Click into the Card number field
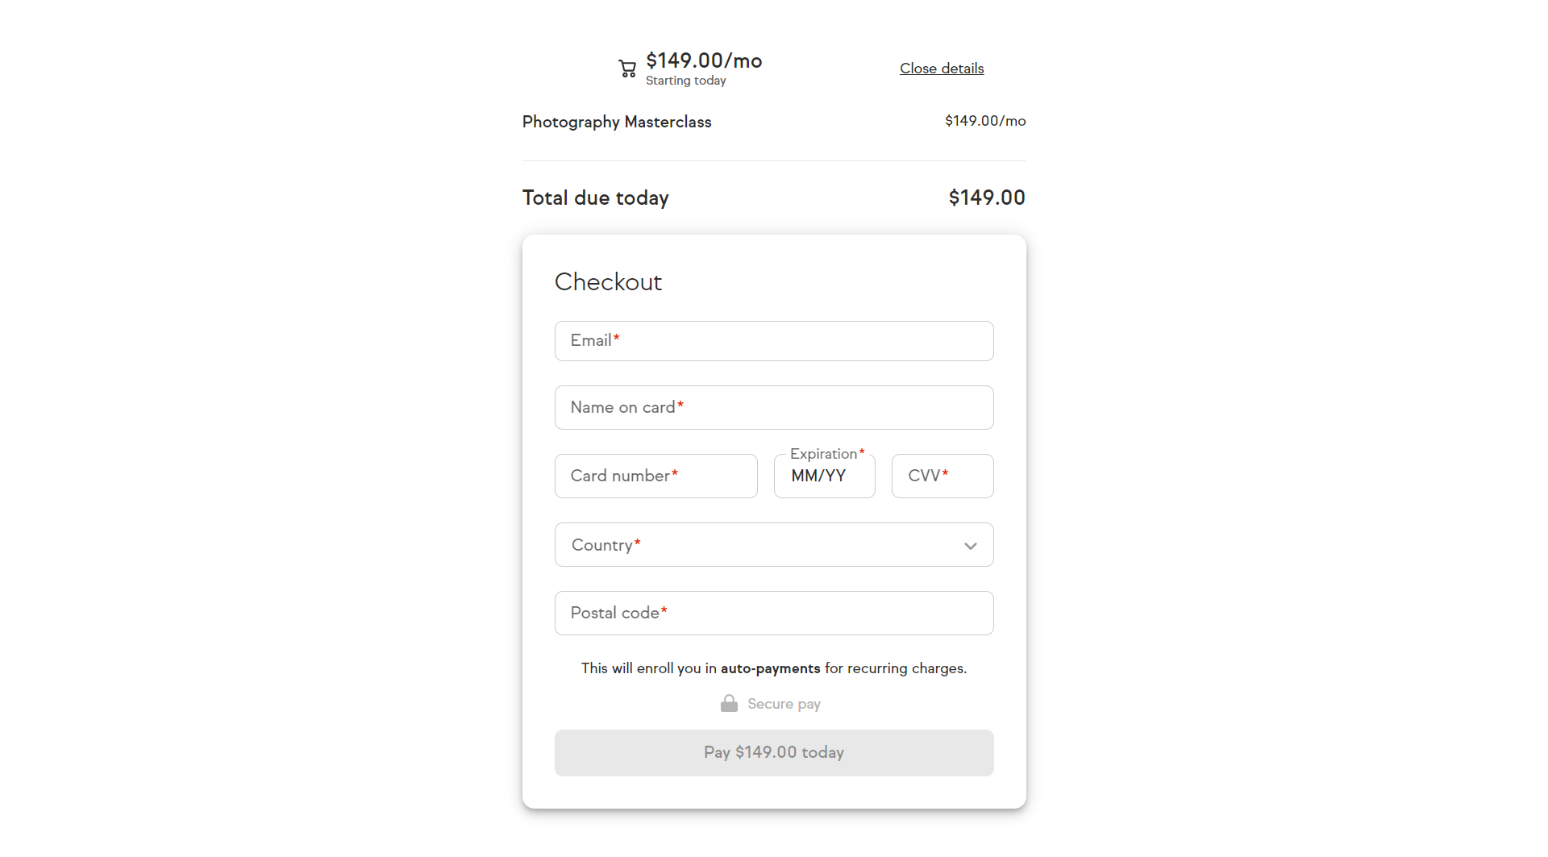Screen dimensions: 1548x857 click(656, 476)
